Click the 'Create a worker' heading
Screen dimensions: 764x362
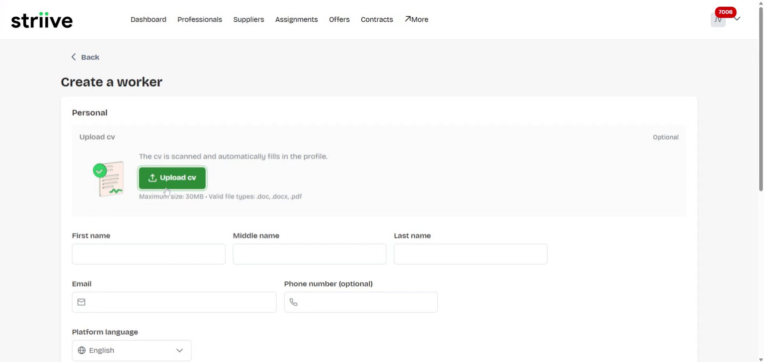(111, 82)
